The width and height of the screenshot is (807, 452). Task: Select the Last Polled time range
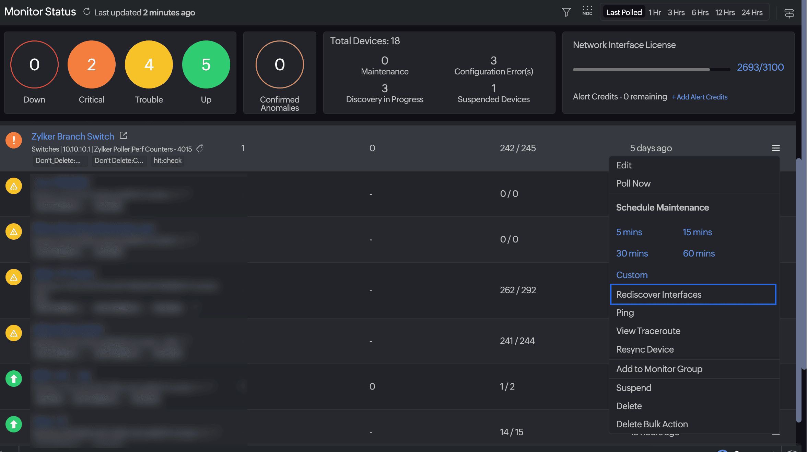coord(624,12)
